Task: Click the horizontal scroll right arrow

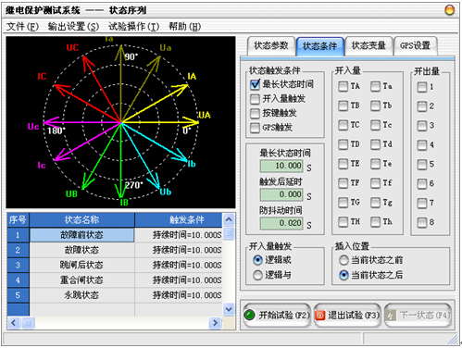Action: [x=215, y=323]
